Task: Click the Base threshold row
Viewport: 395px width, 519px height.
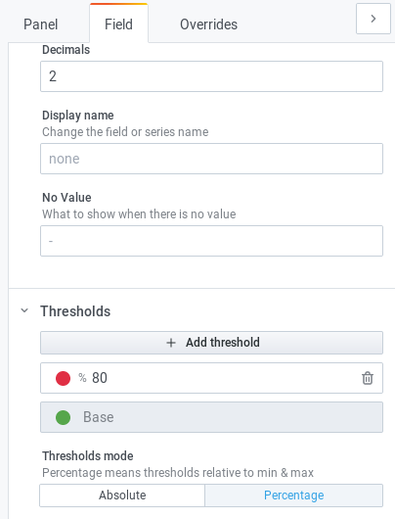Action: (211, 417)
